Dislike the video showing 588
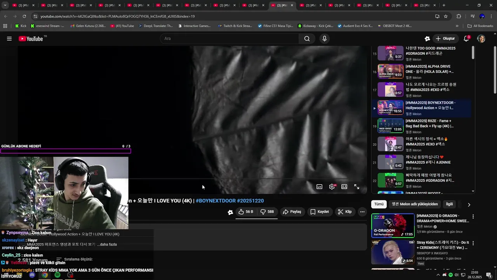Viewport: 497px width, 280px height. tap(267, 212)
